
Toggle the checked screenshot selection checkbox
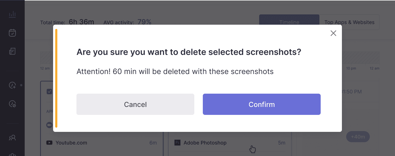(49, 92)
